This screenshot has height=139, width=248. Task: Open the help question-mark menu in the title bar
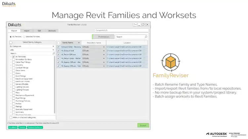click(x=135, y=25)
